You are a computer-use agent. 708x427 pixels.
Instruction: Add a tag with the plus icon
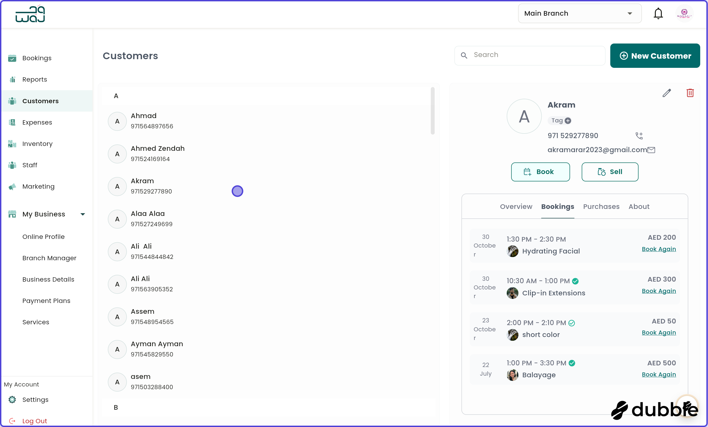(568, 121)
